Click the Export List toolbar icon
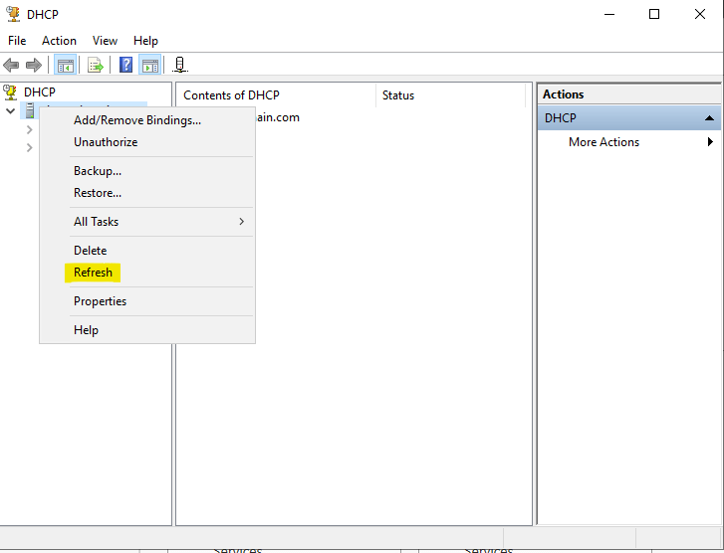 96,66
